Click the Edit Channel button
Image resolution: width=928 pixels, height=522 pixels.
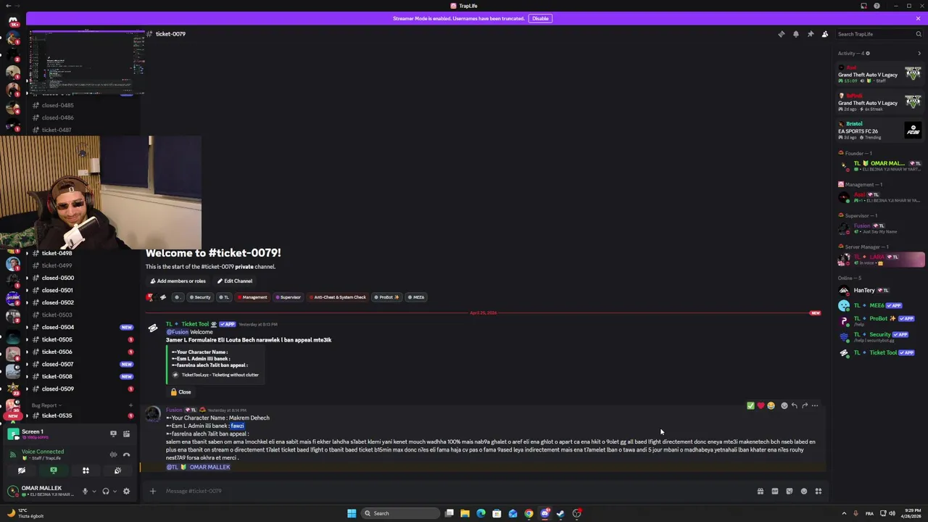[x=234, y=281]
